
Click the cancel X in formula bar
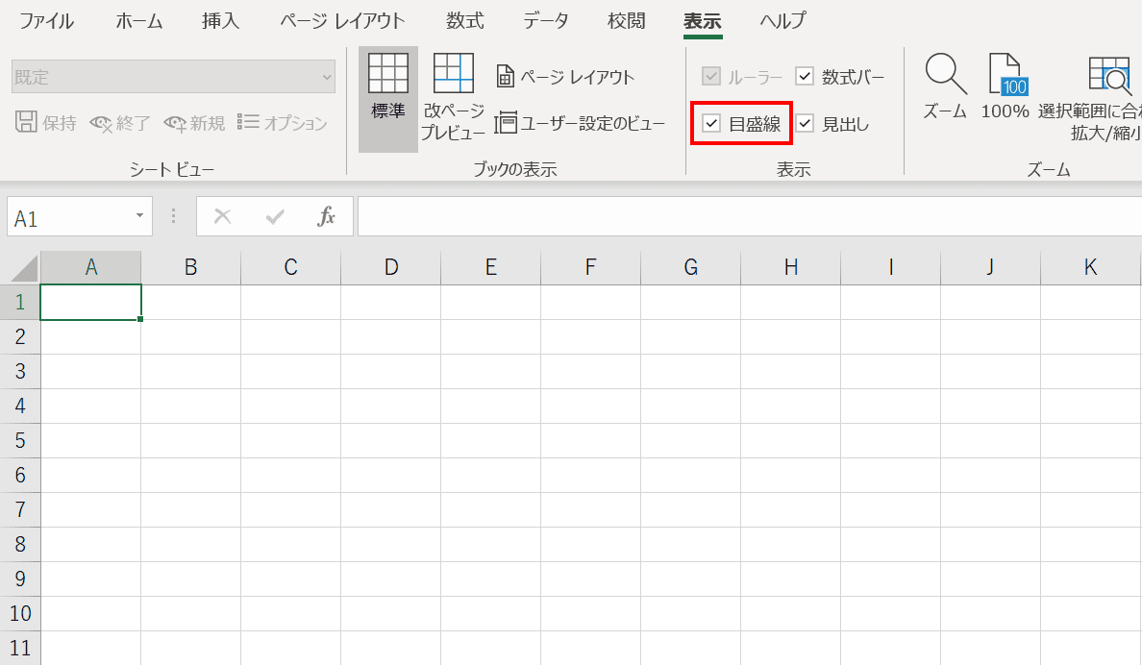tap(223, 215)
